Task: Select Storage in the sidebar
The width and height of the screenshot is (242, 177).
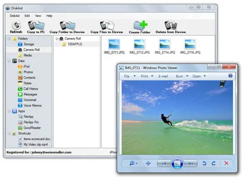Action: [26, 44]
